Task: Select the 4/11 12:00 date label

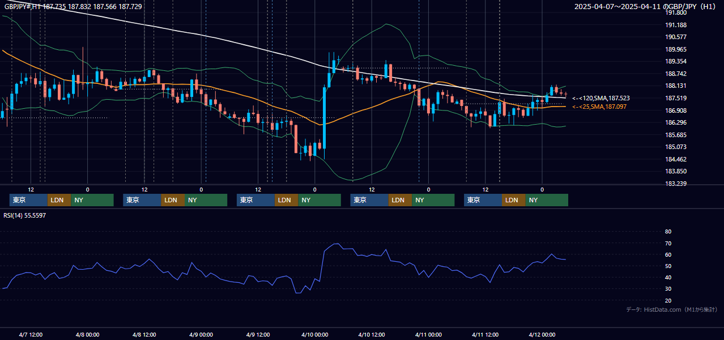Action: pyautogui.click(x=485, y=334)
